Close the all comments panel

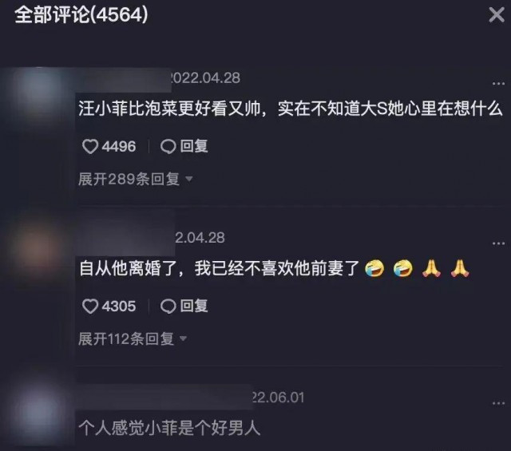pyautogui.click(x=497, y=15)
